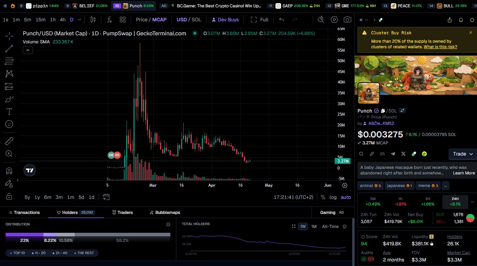Open the Trade dropdown
The height and width of the screenshot is (266, 477).
(462, 154)
